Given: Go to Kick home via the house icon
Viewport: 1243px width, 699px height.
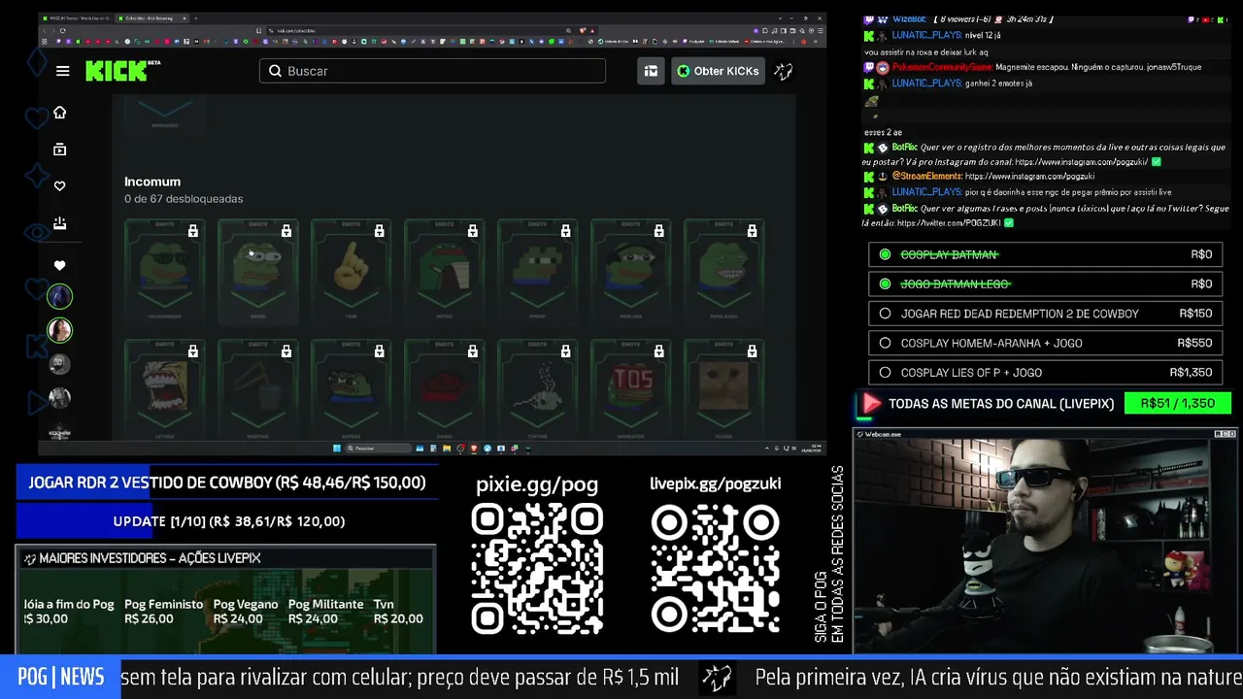Looking at the screenshot, I should [x=59, y=113].
